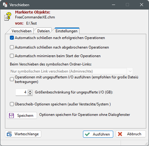This screenshot has height=146, width=149.
Task: Enable close after abgebrochenen Operationen
Action: point(12,47)
